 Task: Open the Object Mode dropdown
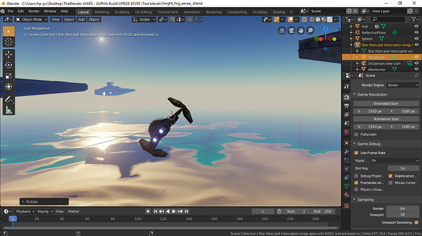[x=31, y=20]
